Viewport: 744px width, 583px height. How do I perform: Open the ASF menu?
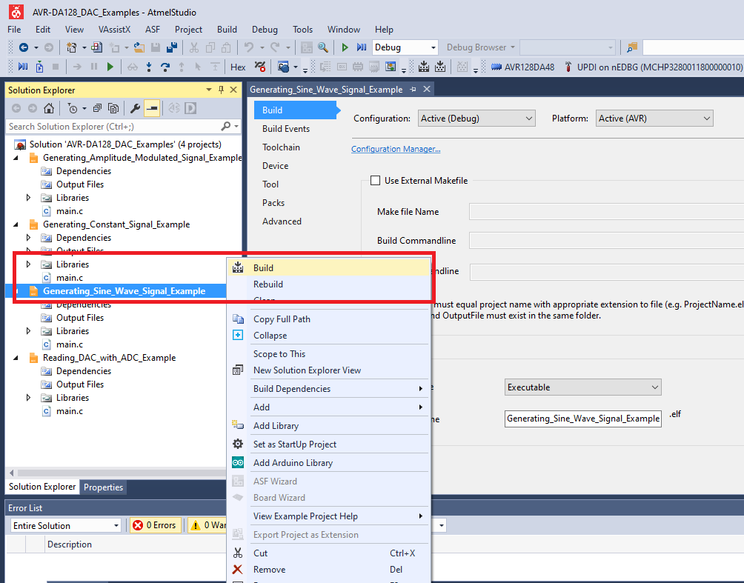(153, 30)
